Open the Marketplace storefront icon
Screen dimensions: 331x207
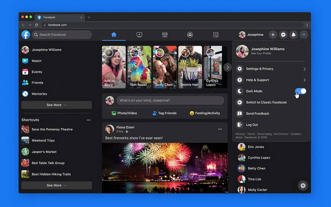coord(165,35)
